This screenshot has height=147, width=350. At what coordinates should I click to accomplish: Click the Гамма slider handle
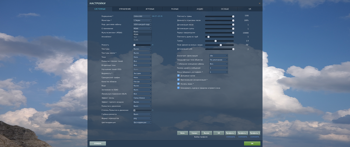216,41
